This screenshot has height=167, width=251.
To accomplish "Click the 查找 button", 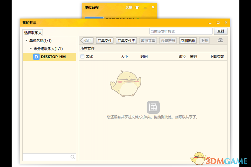I will tap(221, 31).
